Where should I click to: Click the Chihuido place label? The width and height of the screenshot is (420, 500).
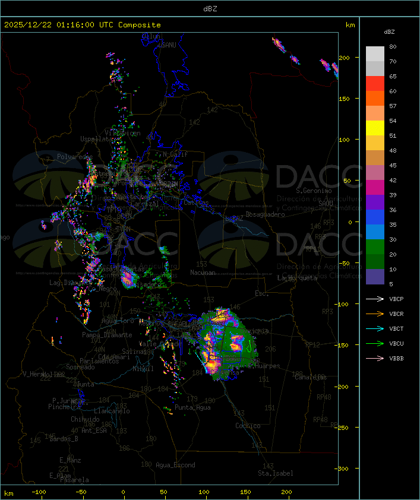tap(85, 419)
